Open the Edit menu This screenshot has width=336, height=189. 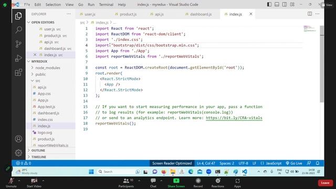pos(37,5)
